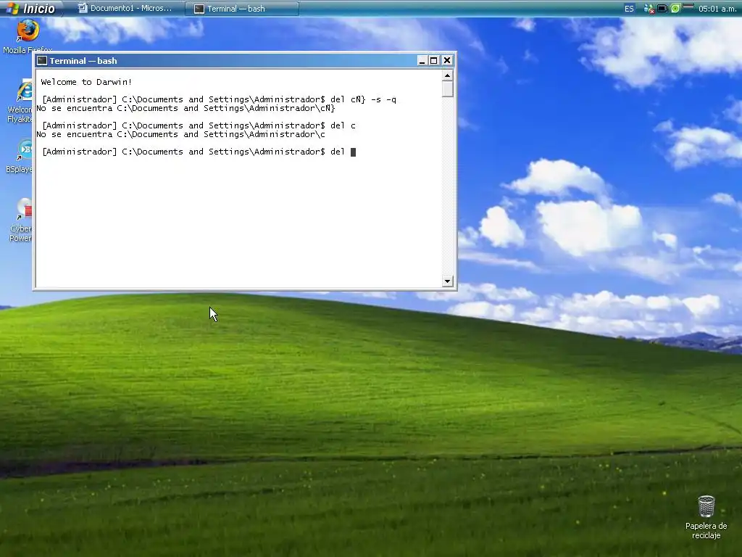Click the second prompt line ending 'del c'
This screenshot has width=742, height=557.
pyautogui.click(x=199, y=125)
